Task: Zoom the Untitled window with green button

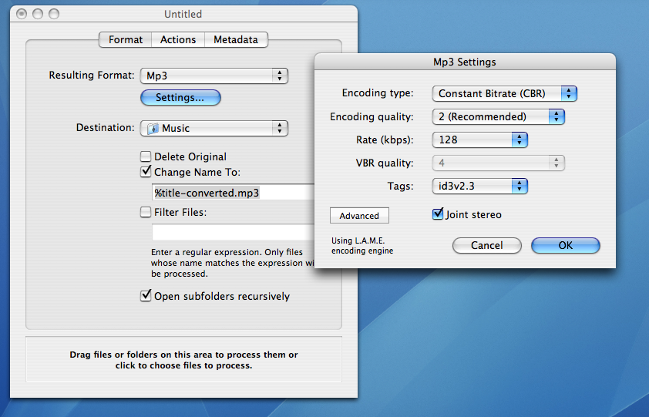Action: pyautogui.click(x=54, y=14)
